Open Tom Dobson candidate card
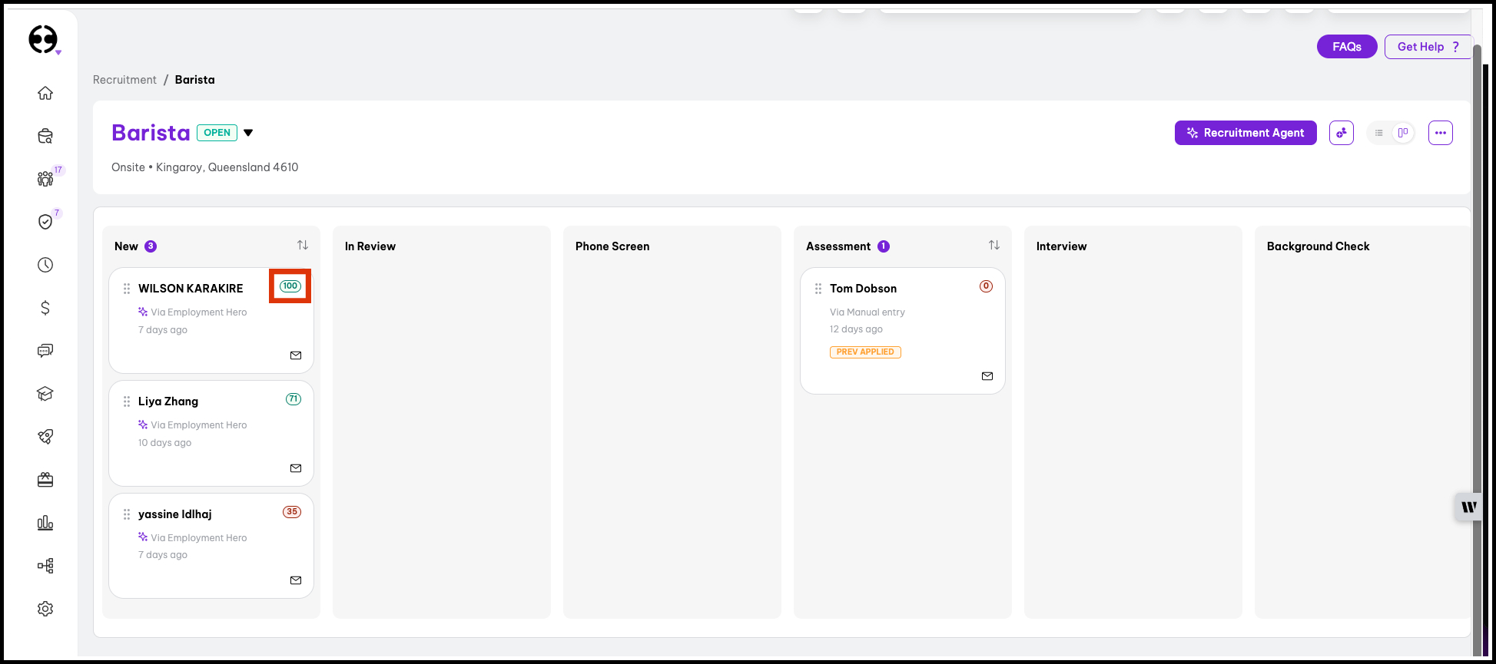The image size is (1496, 664). click(x=863, y=289)
